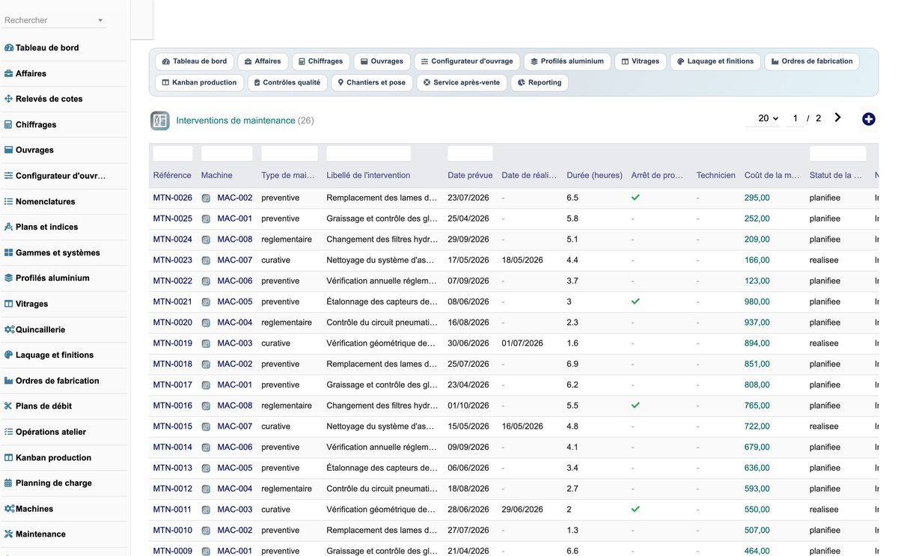Open the Interventions de maintenance title link

pyautogui.click(x=236, y=120)
